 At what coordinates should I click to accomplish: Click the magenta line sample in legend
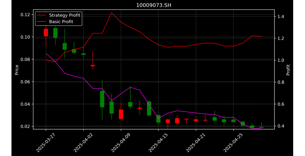coord(41,21)
